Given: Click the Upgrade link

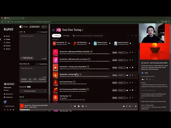Looking at the screenshot, I should point(6,90).
